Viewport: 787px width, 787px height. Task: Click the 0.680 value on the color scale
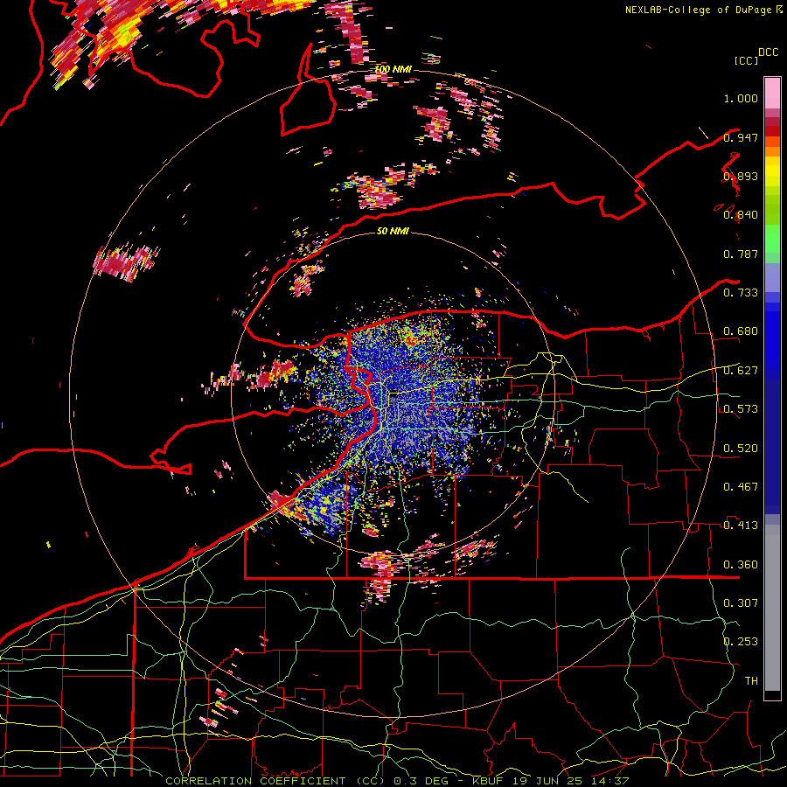coord(741,331)
